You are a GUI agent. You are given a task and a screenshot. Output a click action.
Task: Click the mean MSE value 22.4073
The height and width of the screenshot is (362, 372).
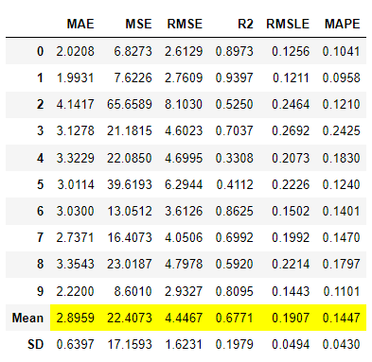tap(130, 318)
